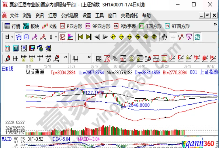Open the 工具 menu
219x148 pixels.
pos(99,15)
